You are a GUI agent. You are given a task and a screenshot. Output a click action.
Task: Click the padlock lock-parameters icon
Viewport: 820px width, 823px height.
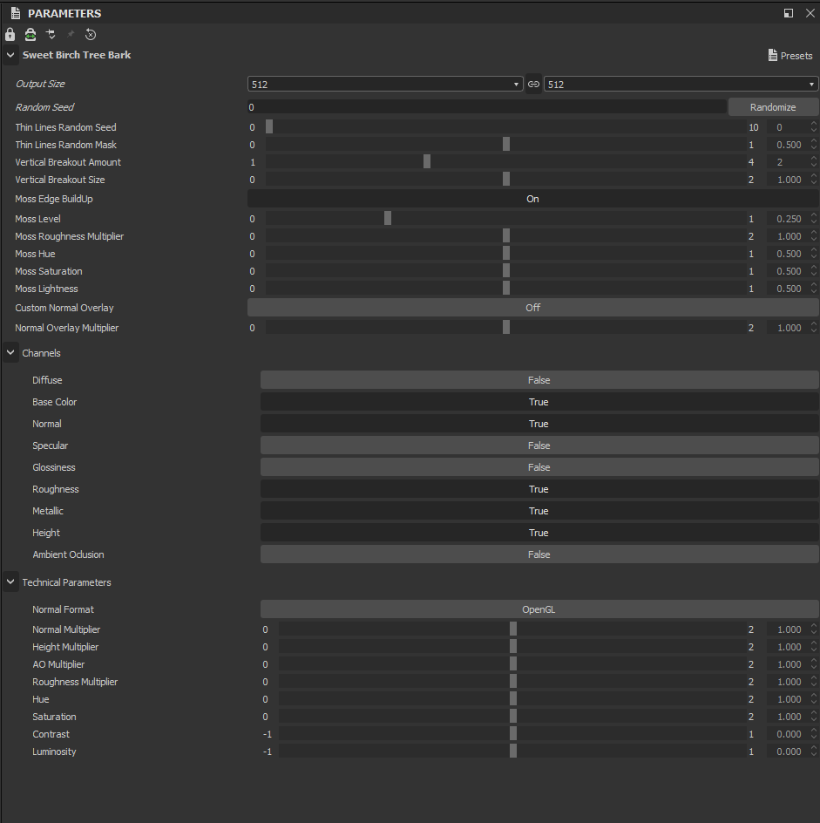point(10,35)
